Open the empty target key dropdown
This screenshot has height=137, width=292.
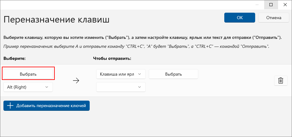tap(121, 87)
